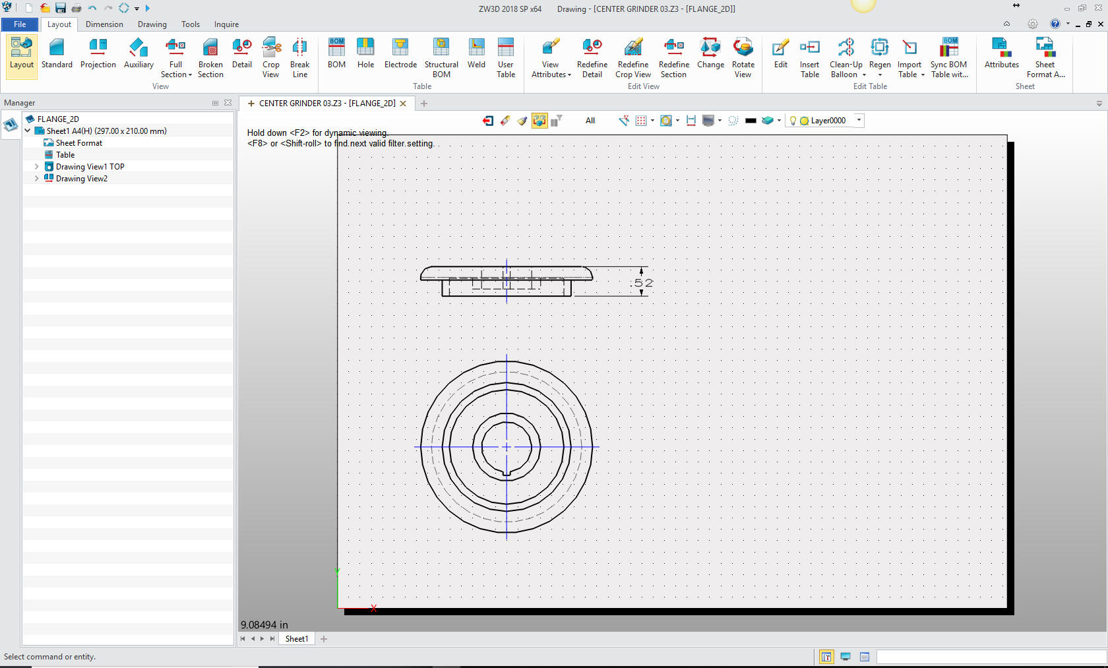This screenshot has height=668, width=1108.
Task: Open the File menu
Action: [x=20, y=24]
